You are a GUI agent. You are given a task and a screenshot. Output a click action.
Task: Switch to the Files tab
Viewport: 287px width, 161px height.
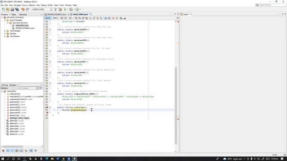(14, 14)
